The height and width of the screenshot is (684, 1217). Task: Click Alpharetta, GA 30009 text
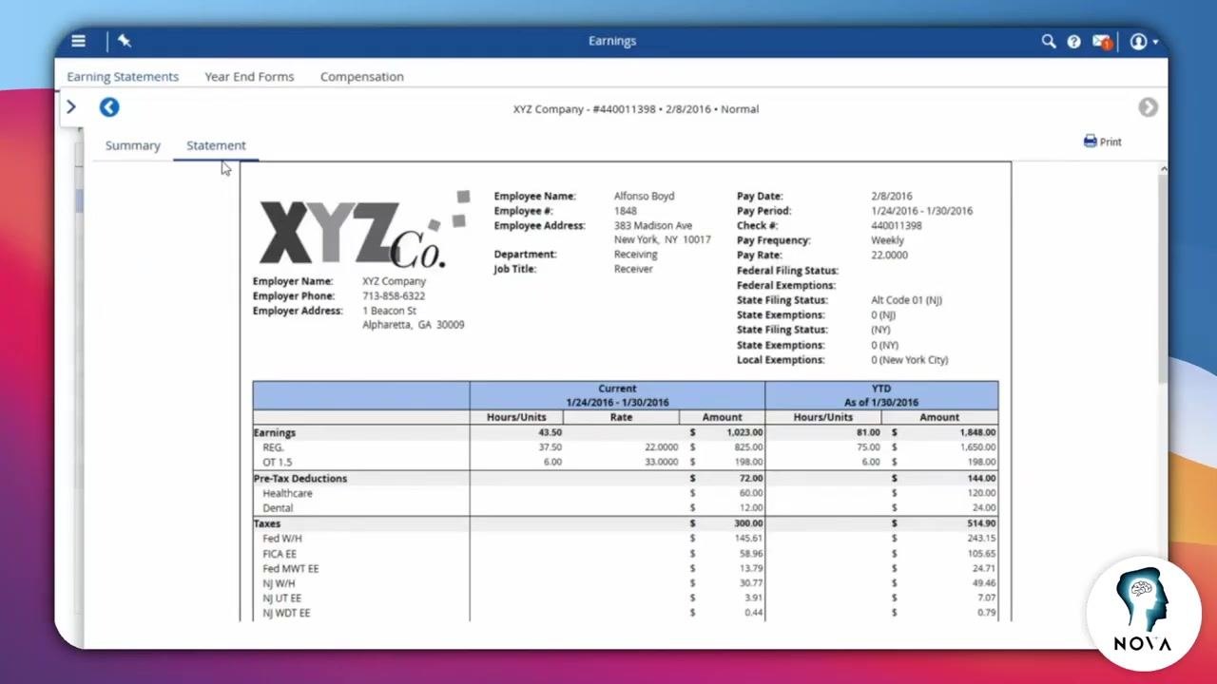(413, 325)
